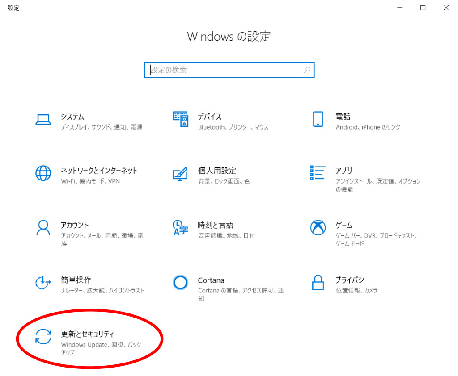458x376 pixels.
Task: Select the 電話 settings title
Action: pos(343,117)
